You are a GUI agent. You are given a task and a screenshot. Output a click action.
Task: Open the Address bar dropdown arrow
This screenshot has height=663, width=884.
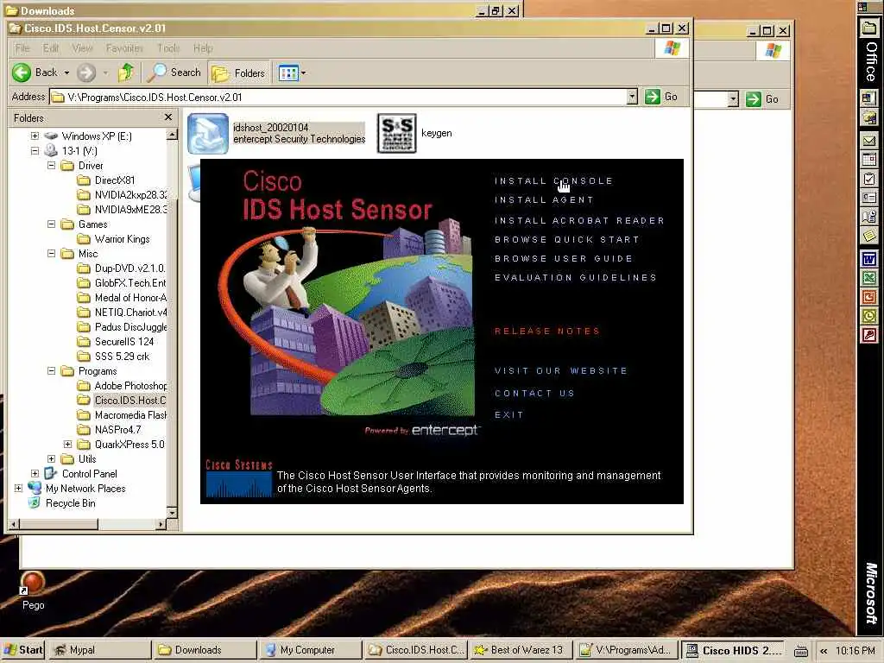point(632,97)
